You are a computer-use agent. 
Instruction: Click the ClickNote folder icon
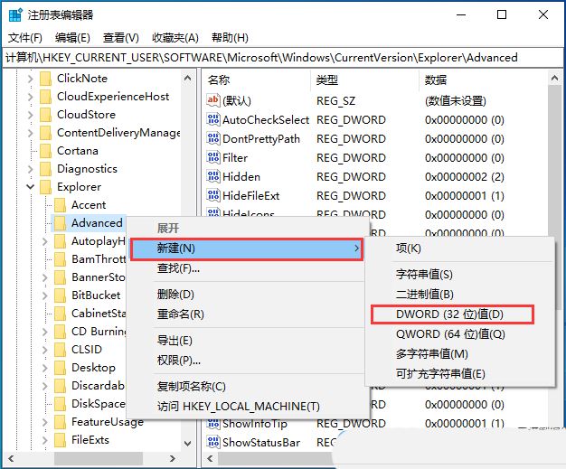(x=45, y=79)
